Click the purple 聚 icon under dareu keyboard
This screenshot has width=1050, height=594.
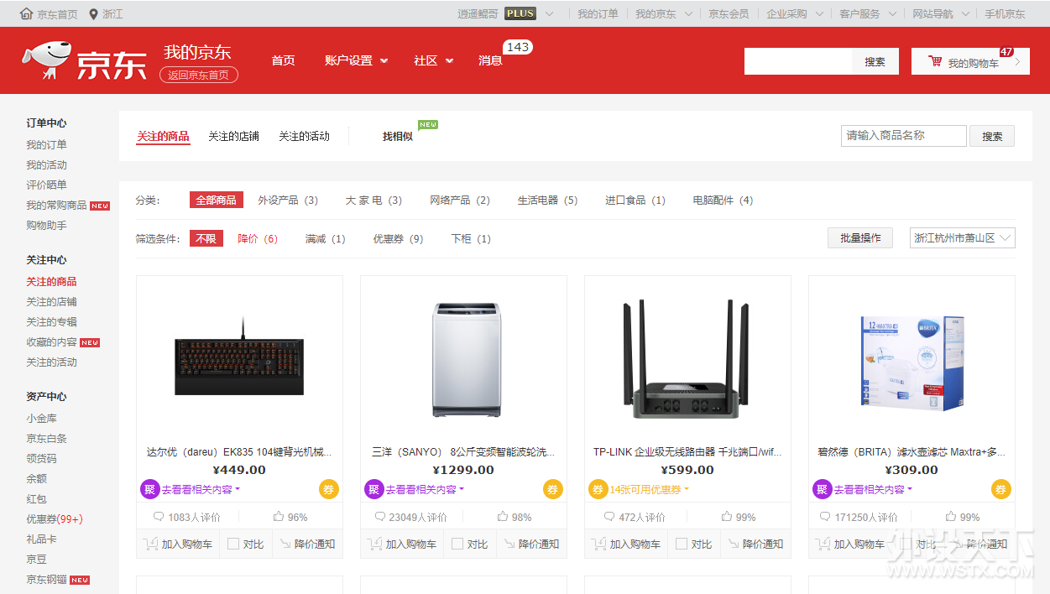click(x=150, y=489)
